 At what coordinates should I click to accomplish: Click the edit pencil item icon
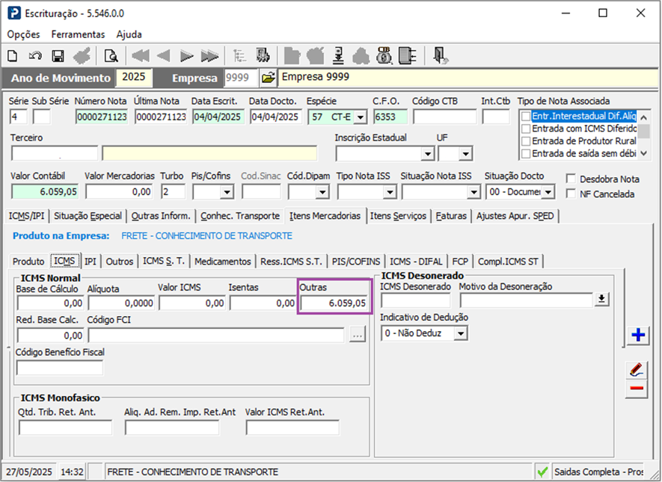(x=637, y=369)
